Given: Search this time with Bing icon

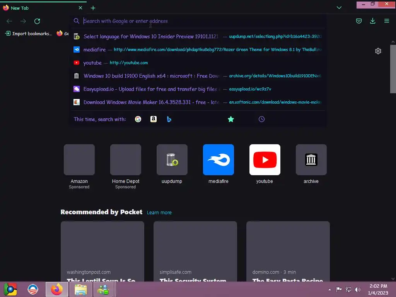Looking at the screenshot, I should [x=169, y=119].
